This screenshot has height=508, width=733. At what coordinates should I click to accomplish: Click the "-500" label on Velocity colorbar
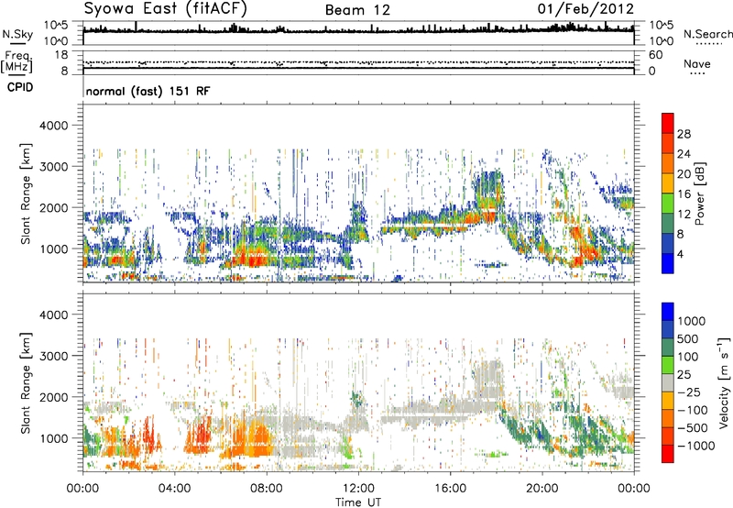click(x=692, y=427)
